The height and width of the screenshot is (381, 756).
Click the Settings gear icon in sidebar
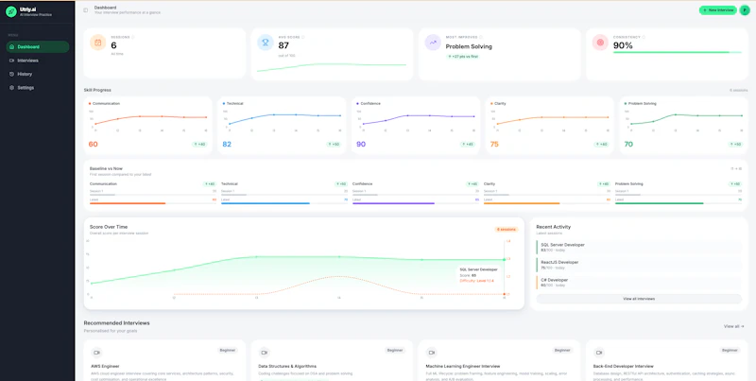click(12, 88)
